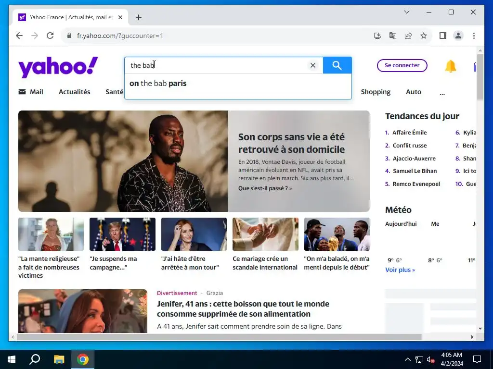This screenshot has height=369, width=493.
Task: Clear the search box with the X icon
Action: pos(313,65)
